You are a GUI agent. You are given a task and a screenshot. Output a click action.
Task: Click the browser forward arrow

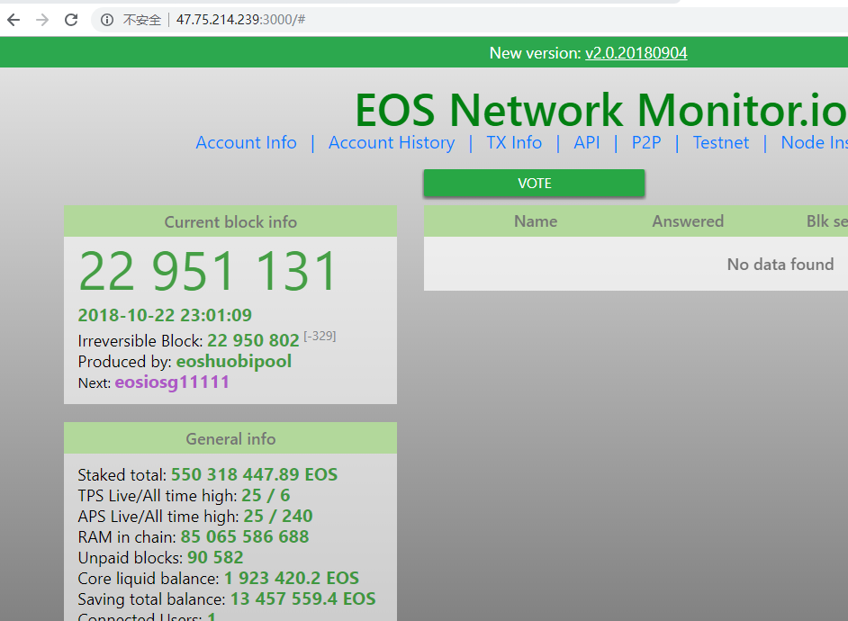42,20
